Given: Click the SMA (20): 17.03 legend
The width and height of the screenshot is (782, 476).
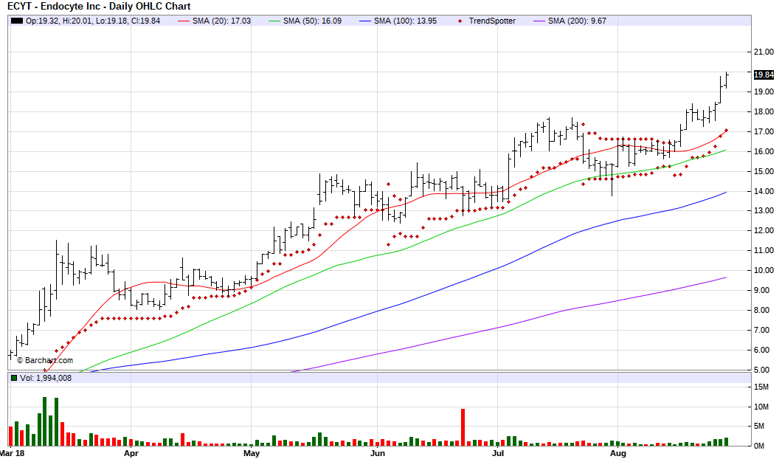Looking at the screenshot, I should (215, 21).
